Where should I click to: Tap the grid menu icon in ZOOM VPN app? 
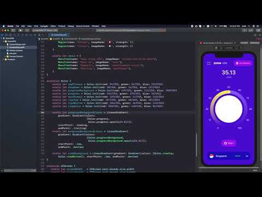209,63
